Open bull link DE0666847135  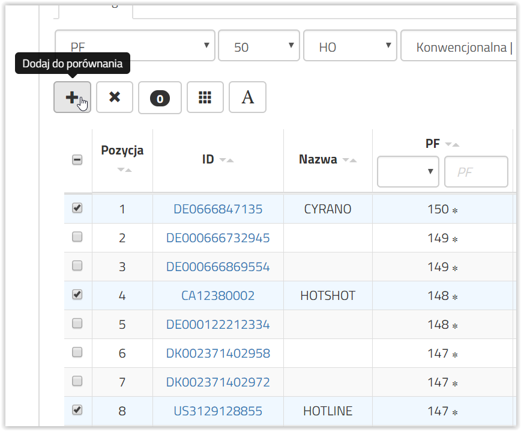coord(218,209)
